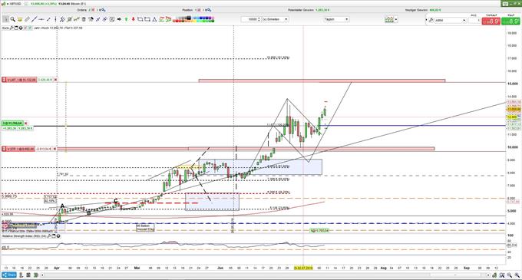
Task: Select the horizontal line tool
Action: click(x=41, y=19)
